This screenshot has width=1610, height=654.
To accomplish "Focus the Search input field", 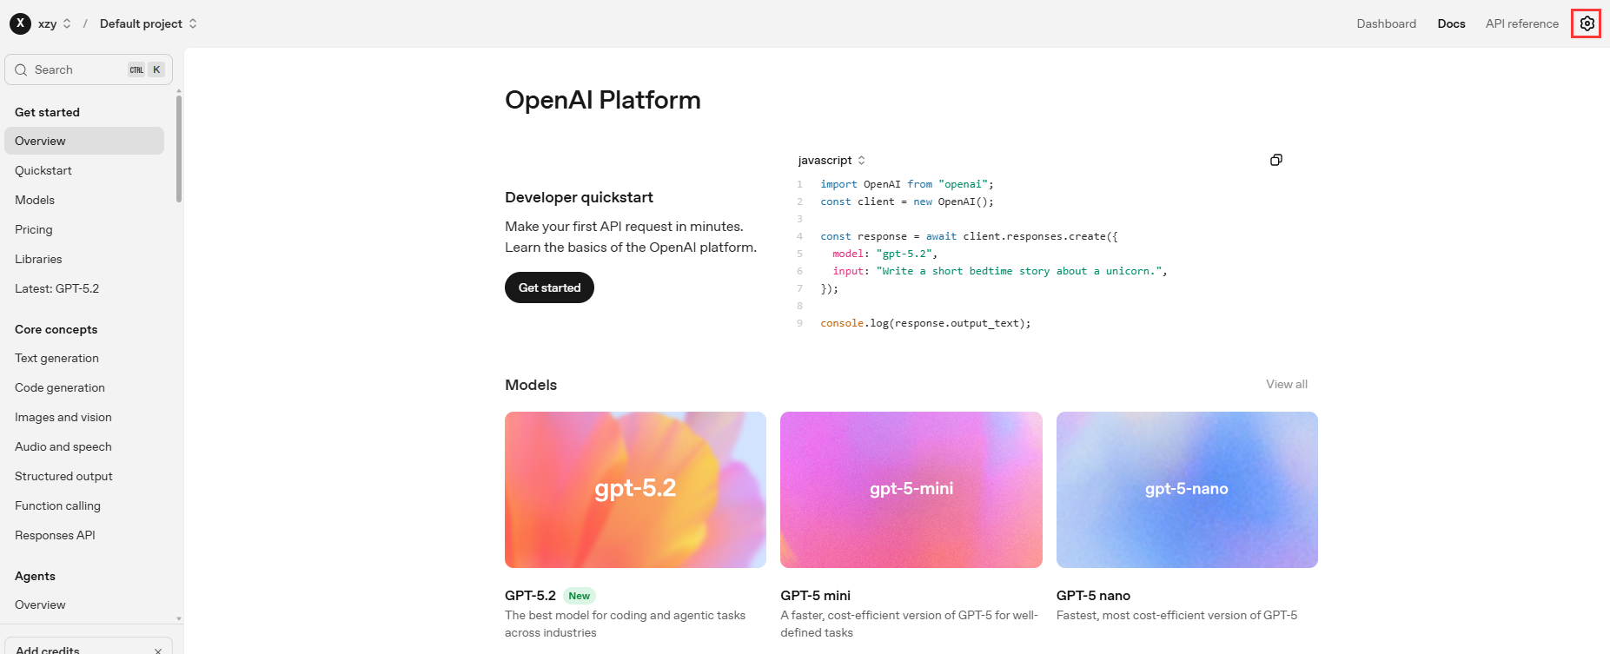I will [89, 69].
